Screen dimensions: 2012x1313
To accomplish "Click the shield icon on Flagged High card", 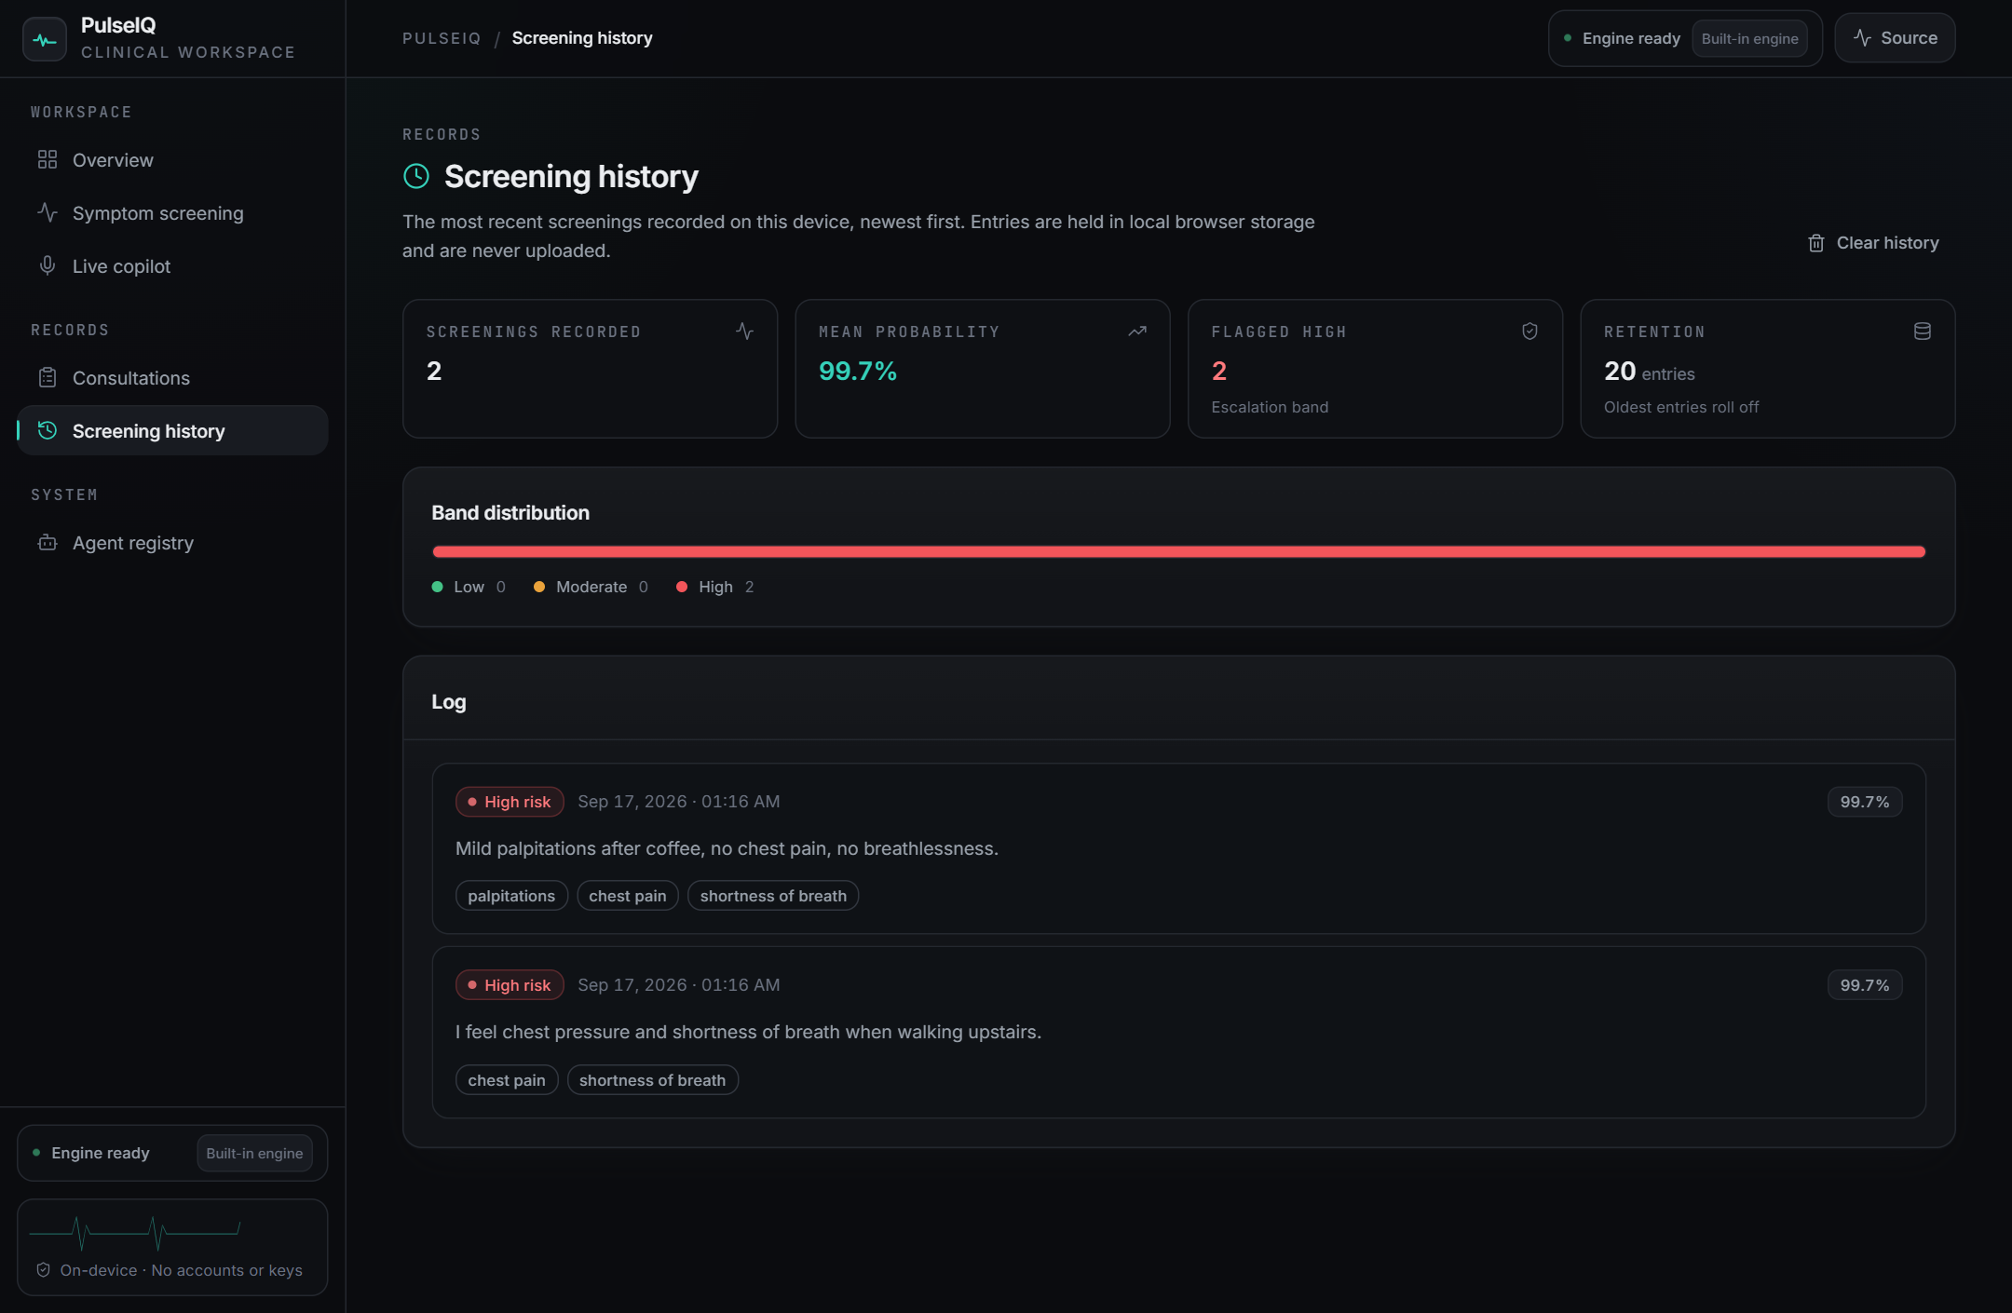I will pos(1529,332).
